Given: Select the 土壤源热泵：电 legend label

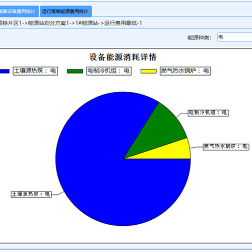Looking at the screenshot, I should pyautogui.click(x=35, y=71).
